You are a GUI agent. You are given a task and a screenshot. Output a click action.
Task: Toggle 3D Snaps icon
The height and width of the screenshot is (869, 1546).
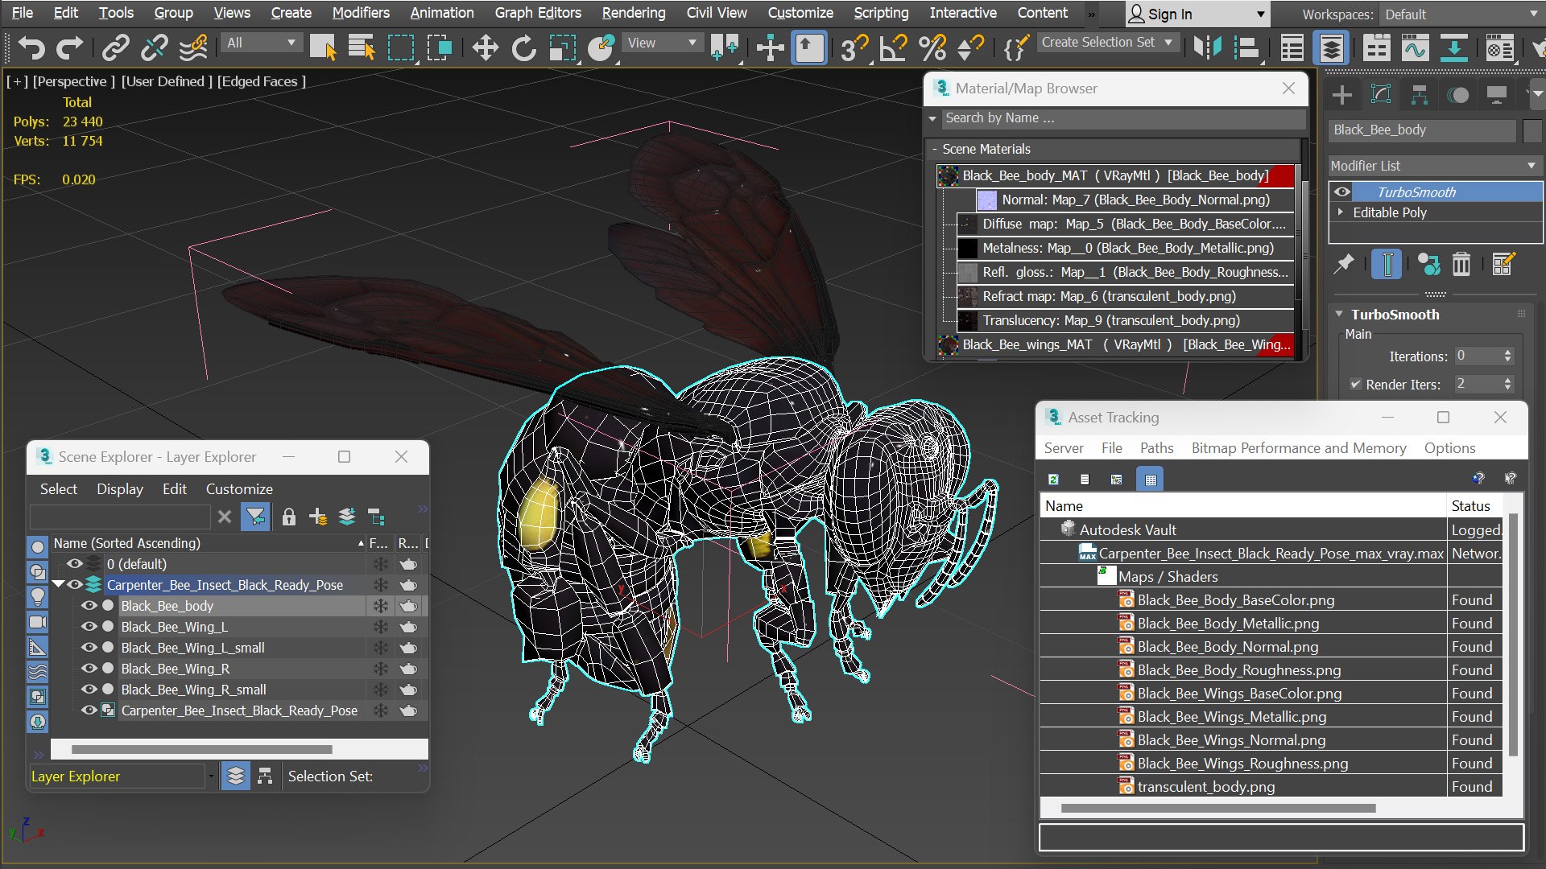[x=854, y=48]
